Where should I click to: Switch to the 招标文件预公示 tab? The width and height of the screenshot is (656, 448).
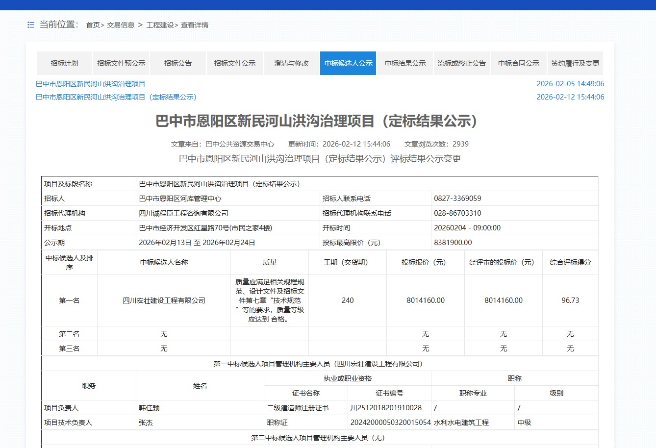[x=121, y=63]
